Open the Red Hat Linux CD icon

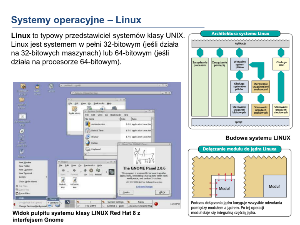[22, 131]
